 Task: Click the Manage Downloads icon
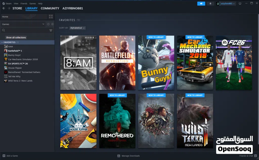(x=119, y=156)
